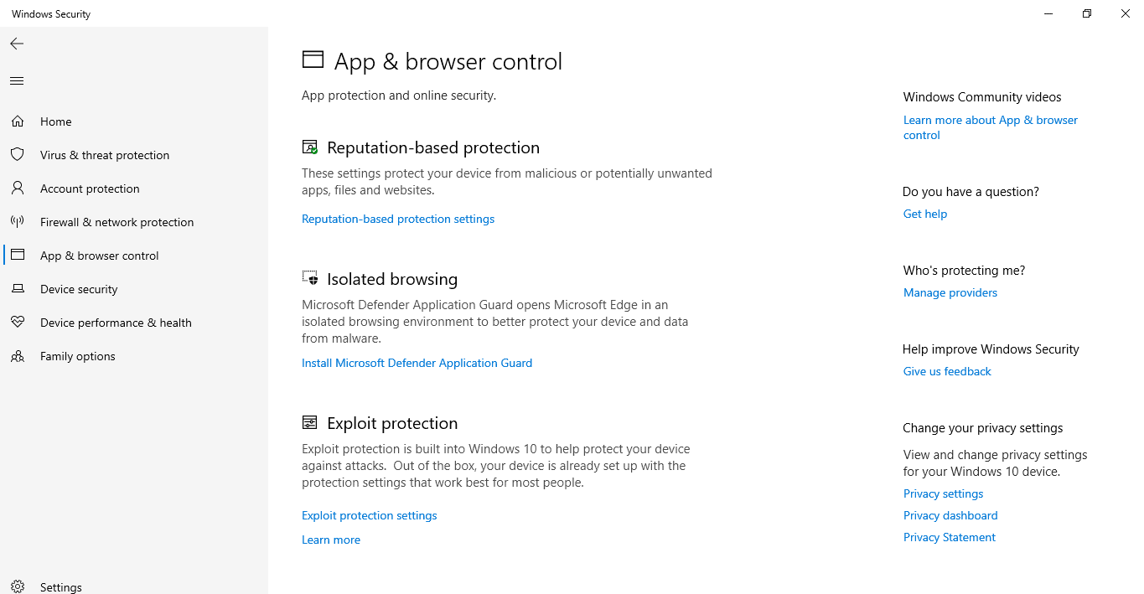Open the Get help link

point(925,214)
